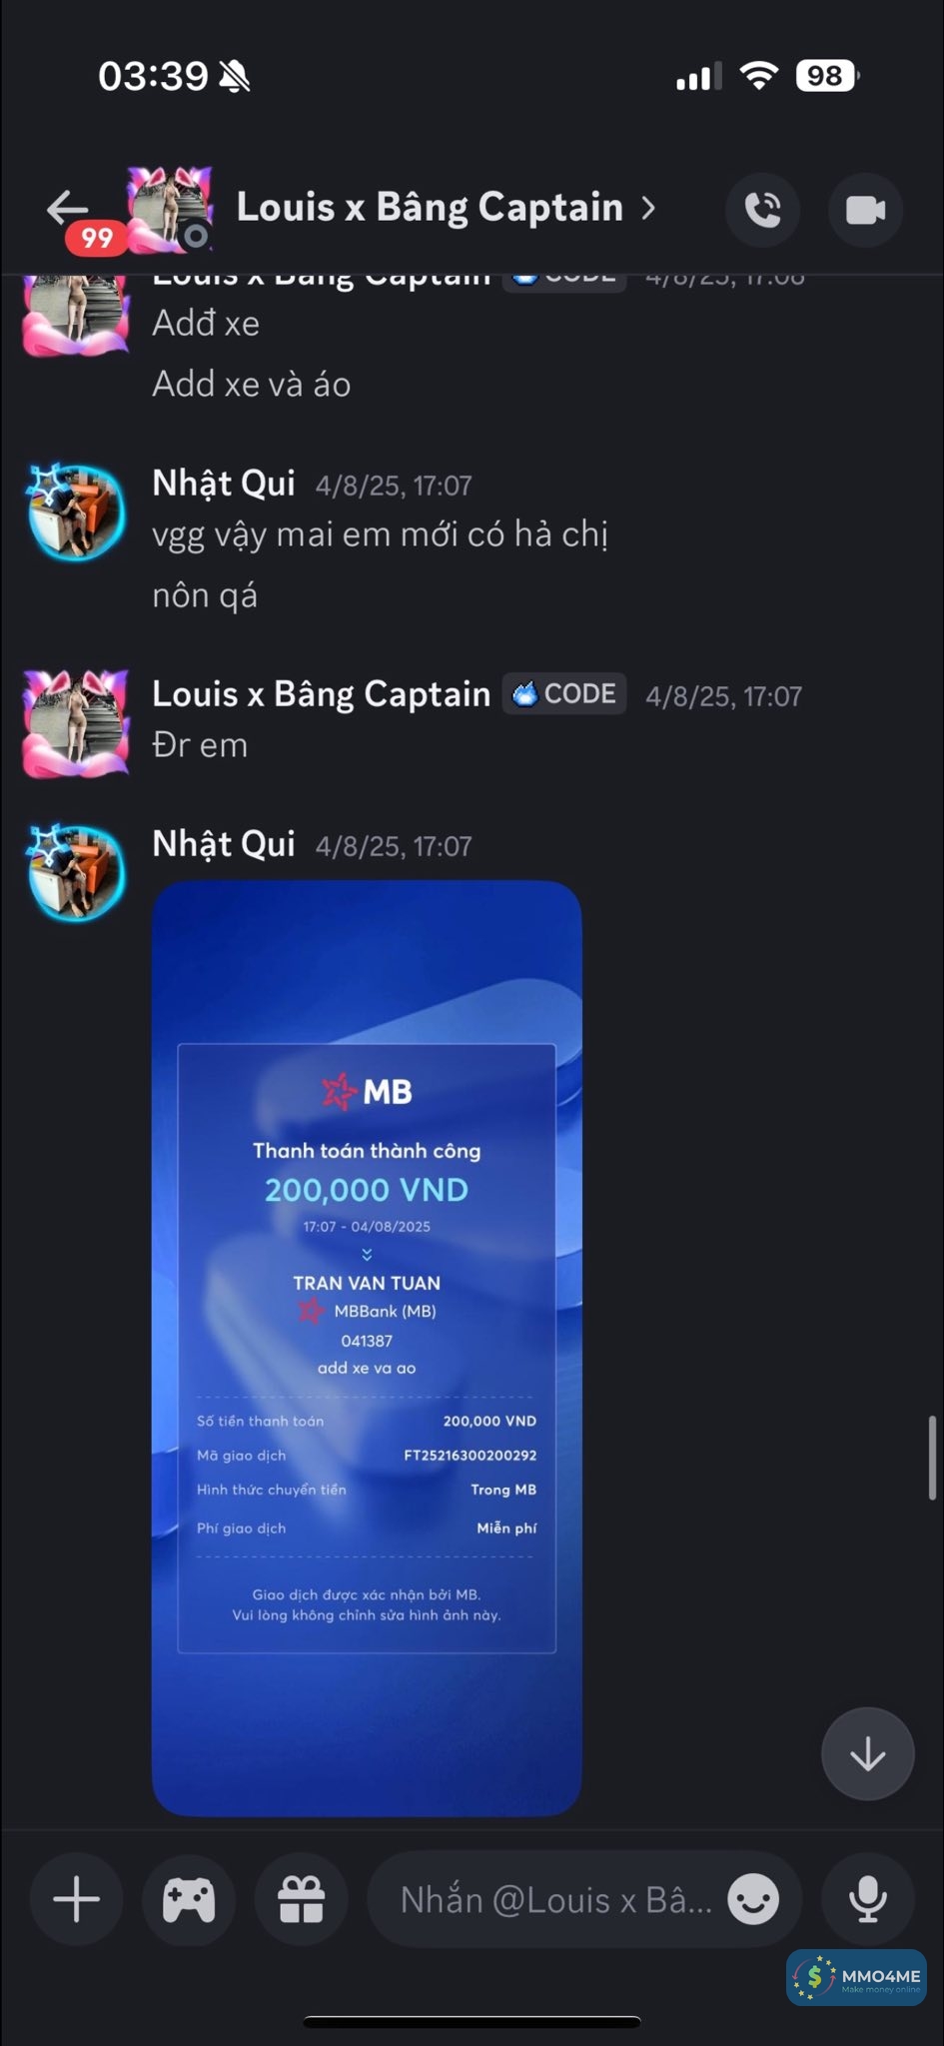Screen dimensions: 944x2046
Task: Start a video call
Action: point(866,210)
